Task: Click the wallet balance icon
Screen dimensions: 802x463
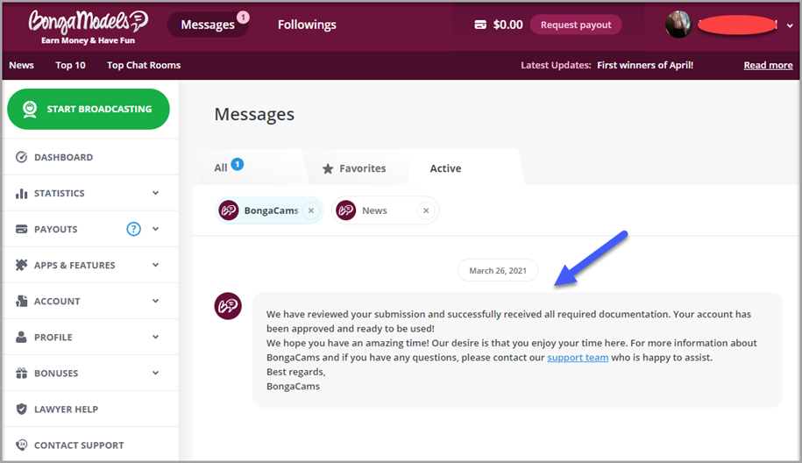Action: pyautogui.click(x=480, y=25)
